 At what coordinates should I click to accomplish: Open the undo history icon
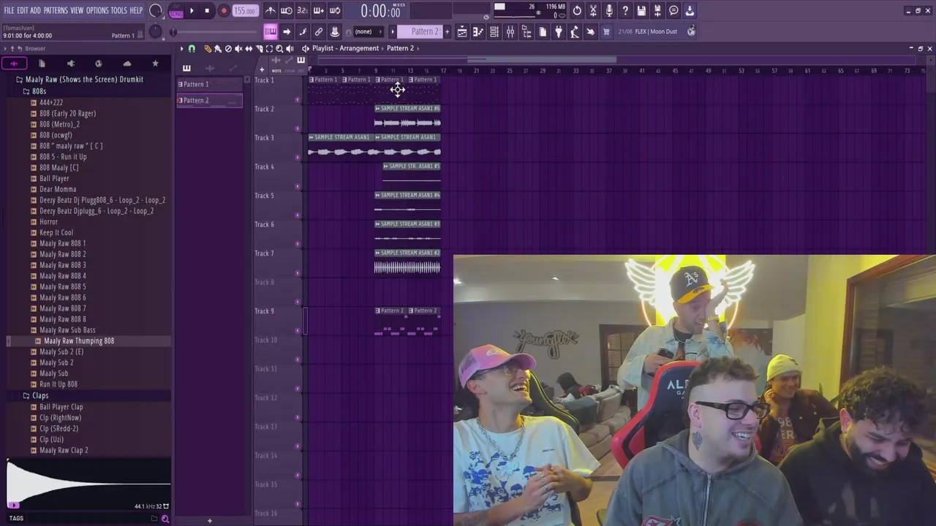(x=577, y=11)
